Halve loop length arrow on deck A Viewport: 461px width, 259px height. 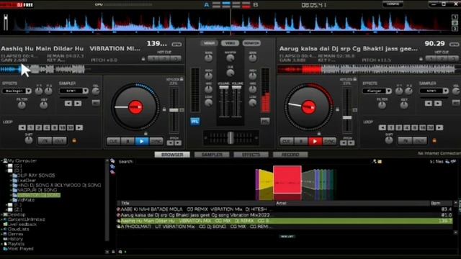22,128
